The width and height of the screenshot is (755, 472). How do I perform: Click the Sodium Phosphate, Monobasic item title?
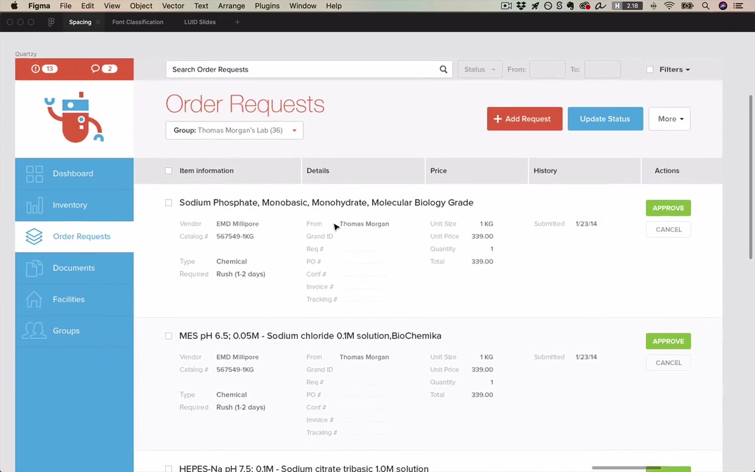[326, 202]
